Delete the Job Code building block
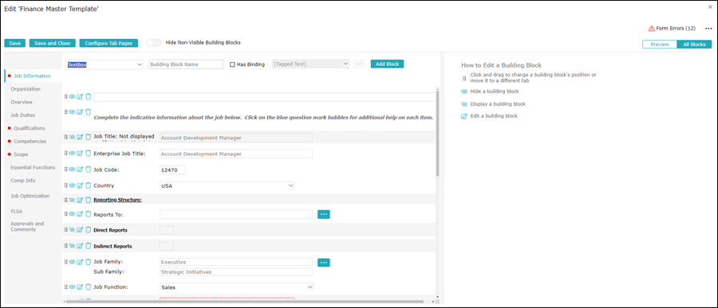 tap(89, 170)
